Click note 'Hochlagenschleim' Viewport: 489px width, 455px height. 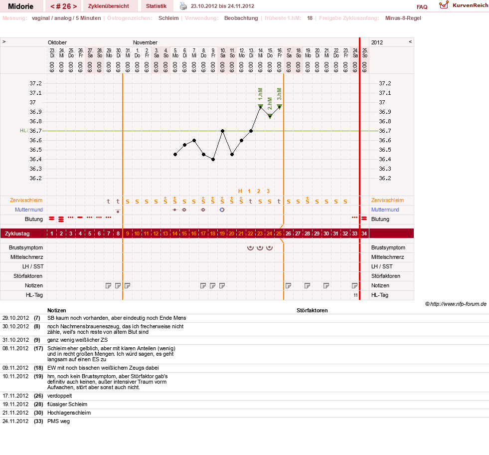click(69, 413)
